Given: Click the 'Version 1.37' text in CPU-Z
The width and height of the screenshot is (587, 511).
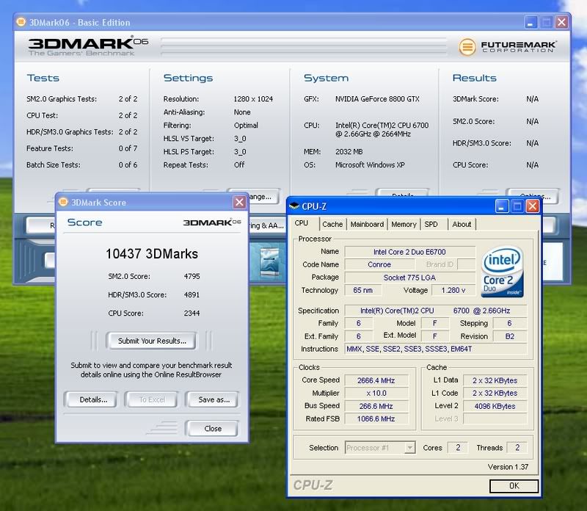Looking at the screenshot, I should 508,467.
